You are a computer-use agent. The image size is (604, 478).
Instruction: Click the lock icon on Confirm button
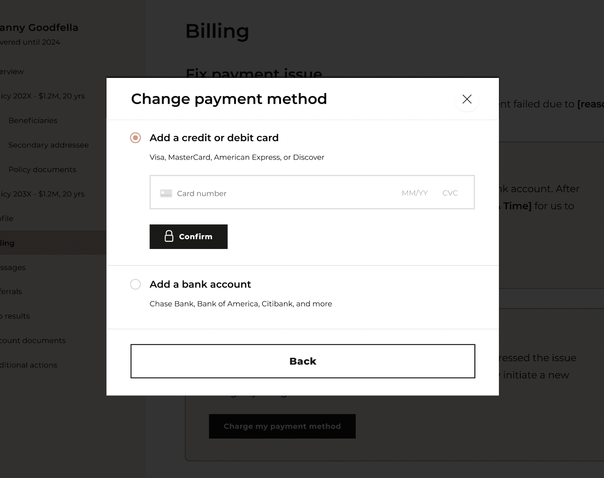169,236
